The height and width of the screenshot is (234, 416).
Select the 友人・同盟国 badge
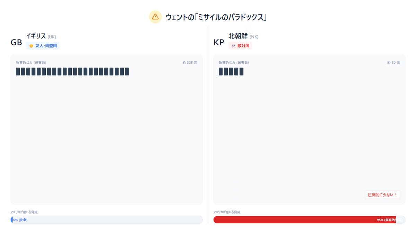coord(43,46)
